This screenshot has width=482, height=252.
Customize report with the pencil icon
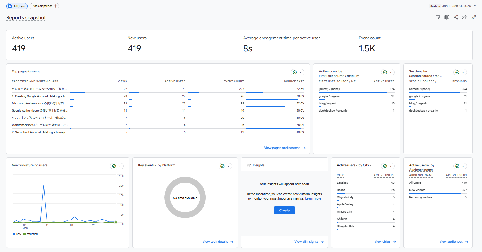(474, 17)
